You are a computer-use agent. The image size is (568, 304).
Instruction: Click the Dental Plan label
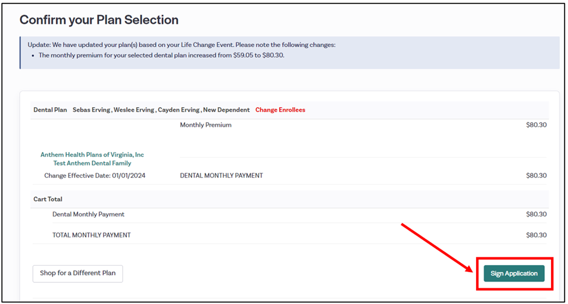pyautogui.click(x=50, y=109)
